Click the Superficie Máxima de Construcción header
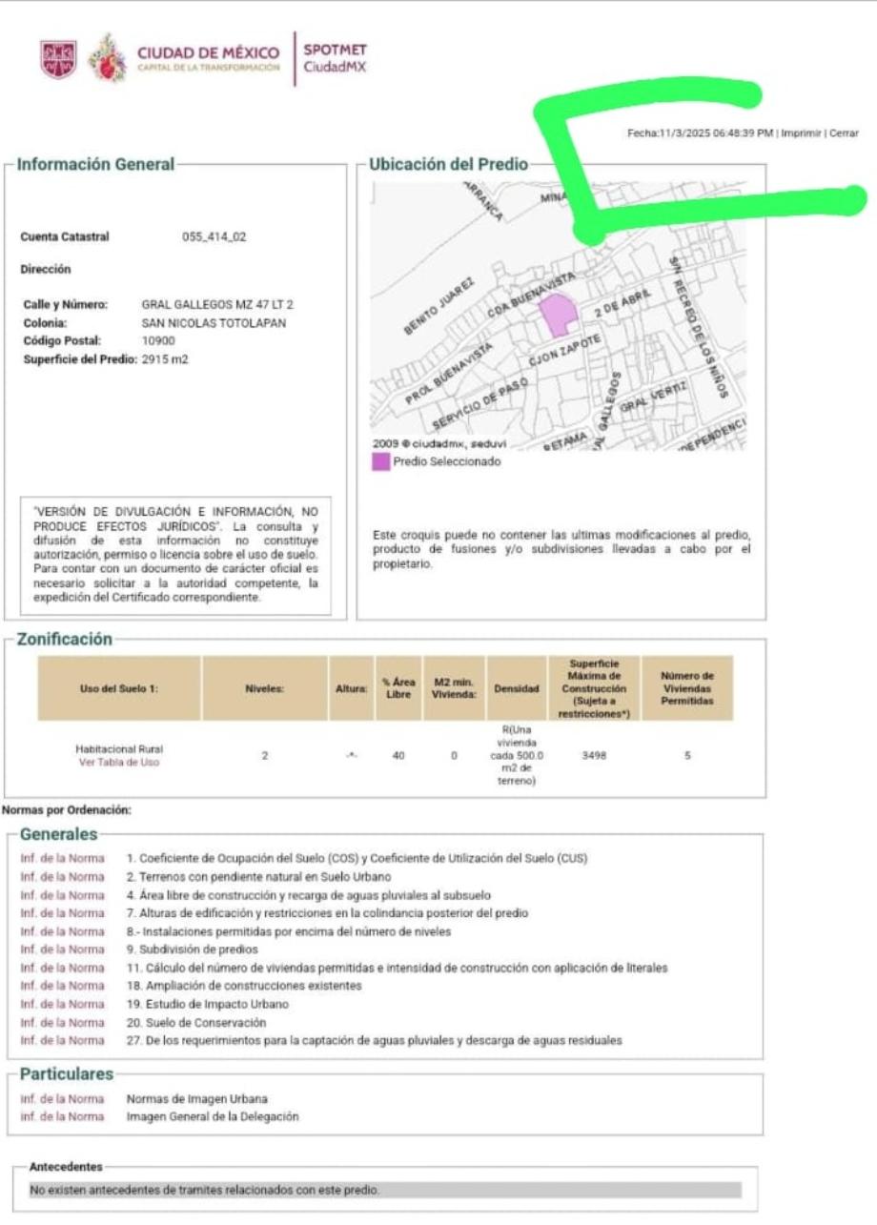The width and height of the screenshot is (877, 1225). click(594, 687)
